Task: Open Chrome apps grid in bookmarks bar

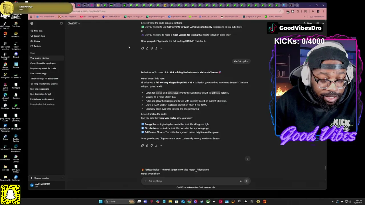Action: point(31,17)
